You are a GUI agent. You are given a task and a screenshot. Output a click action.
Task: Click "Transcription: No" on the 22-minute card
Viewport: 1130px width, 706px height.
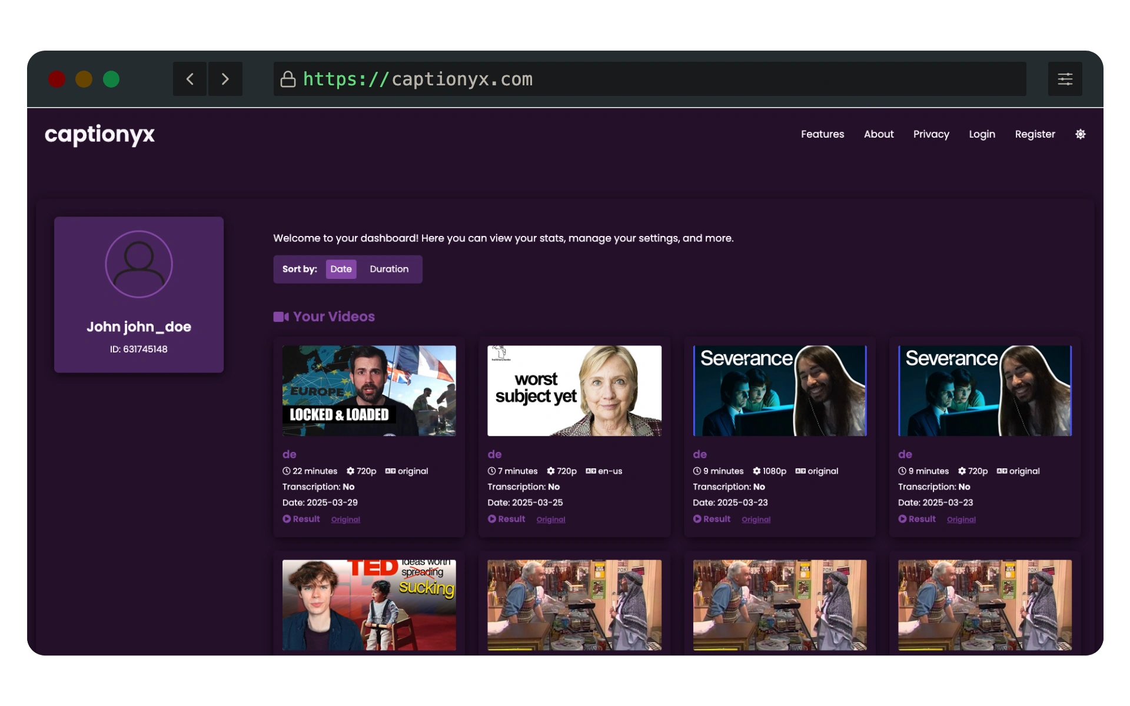point(318,487)
